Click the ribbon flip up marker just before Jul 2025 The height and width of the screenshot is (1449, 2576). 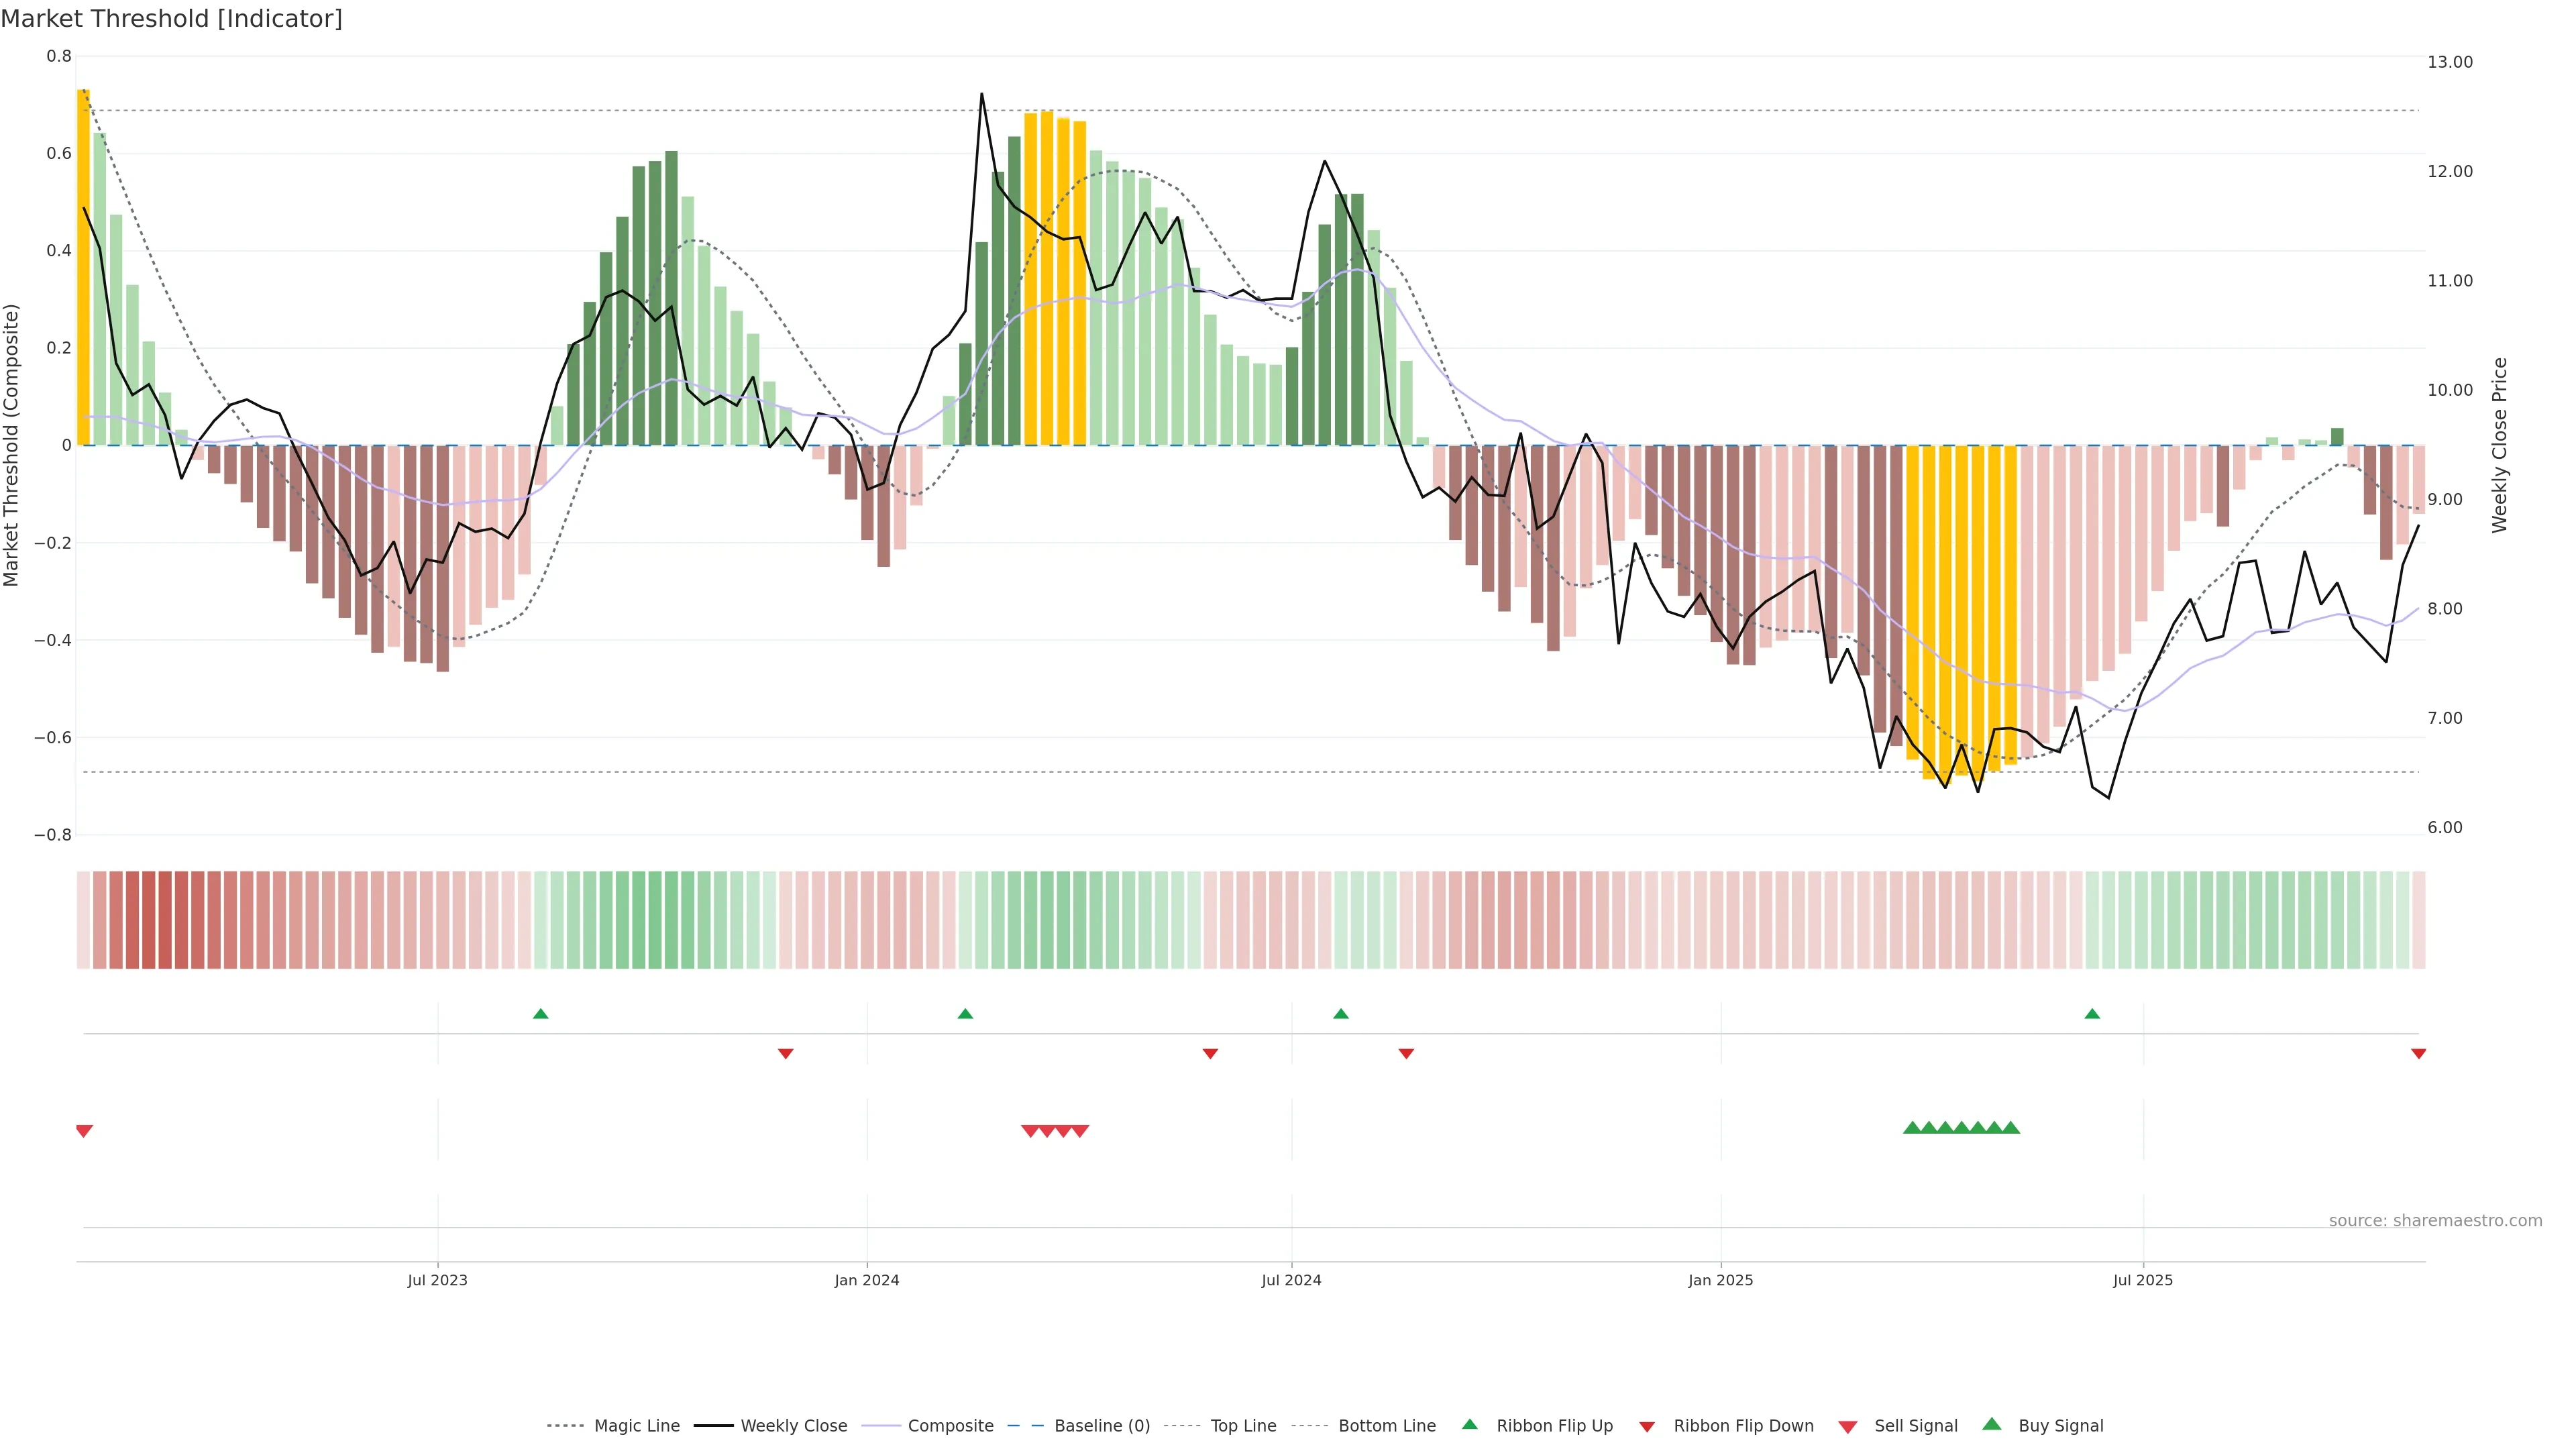coord(2092,1014)
